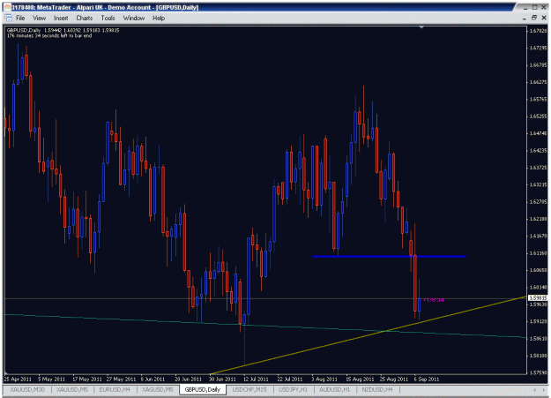Minimize the inner chart window
The width and height of the screenshot is (551, 398).
[x=525, y=18]
